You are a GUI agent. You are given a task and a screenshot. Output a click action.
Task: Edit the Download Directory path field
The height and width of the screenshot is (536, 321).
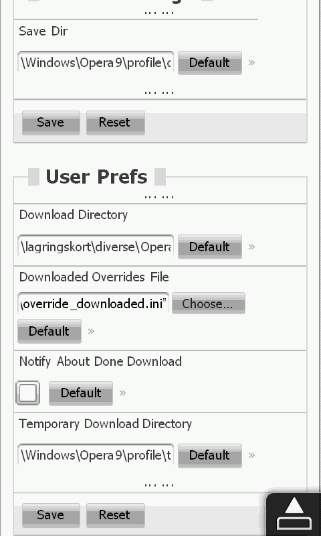coord(96,246)
